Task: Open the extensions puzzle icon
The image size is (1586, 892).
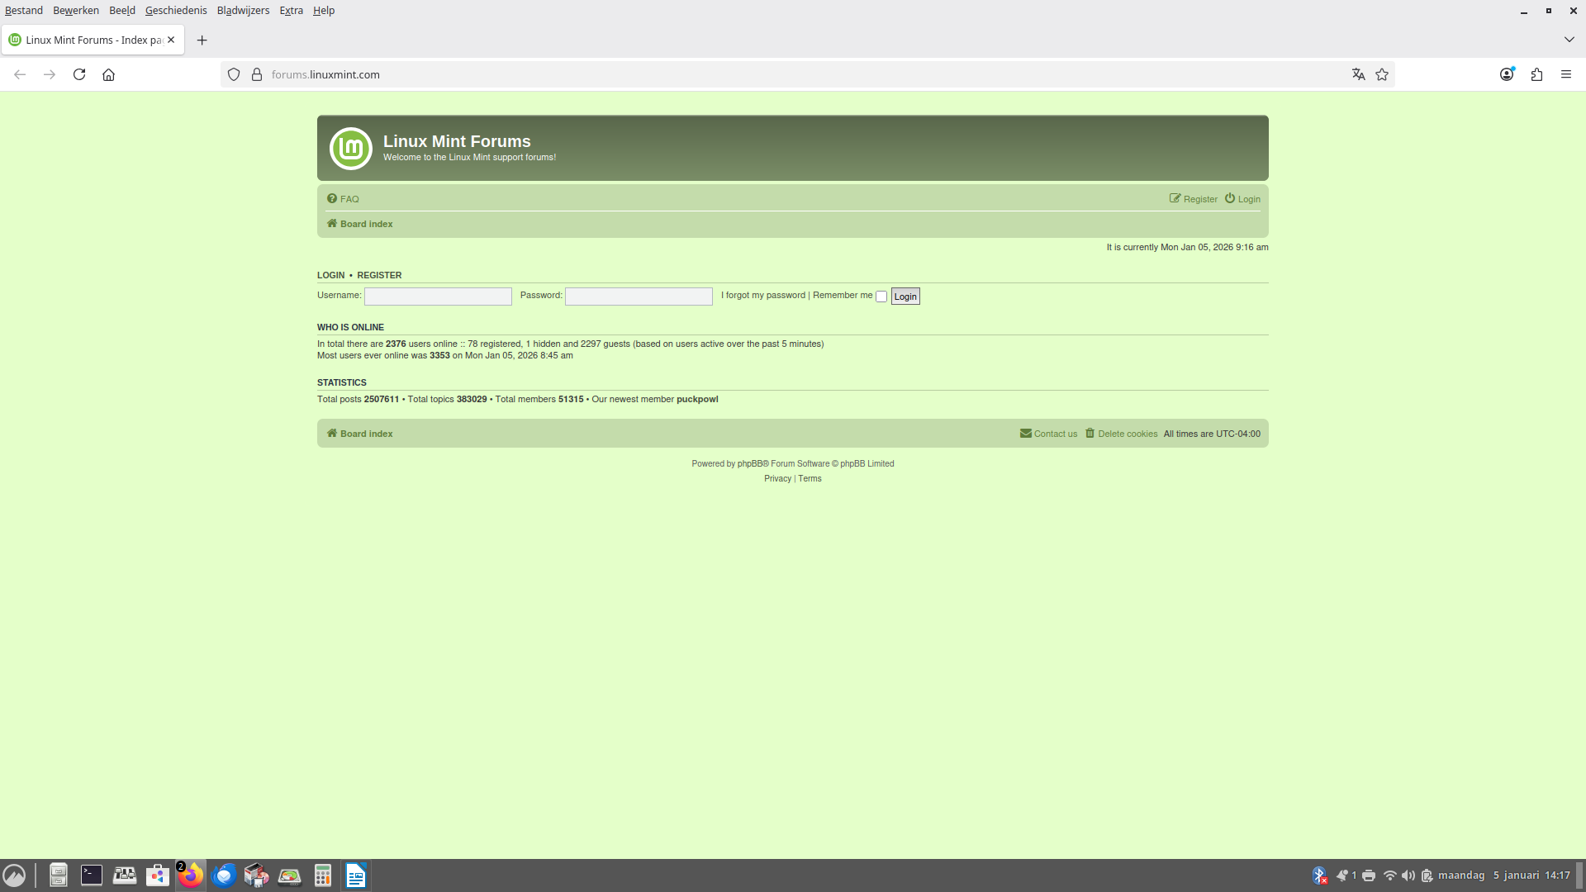Action: [1536, 74]
